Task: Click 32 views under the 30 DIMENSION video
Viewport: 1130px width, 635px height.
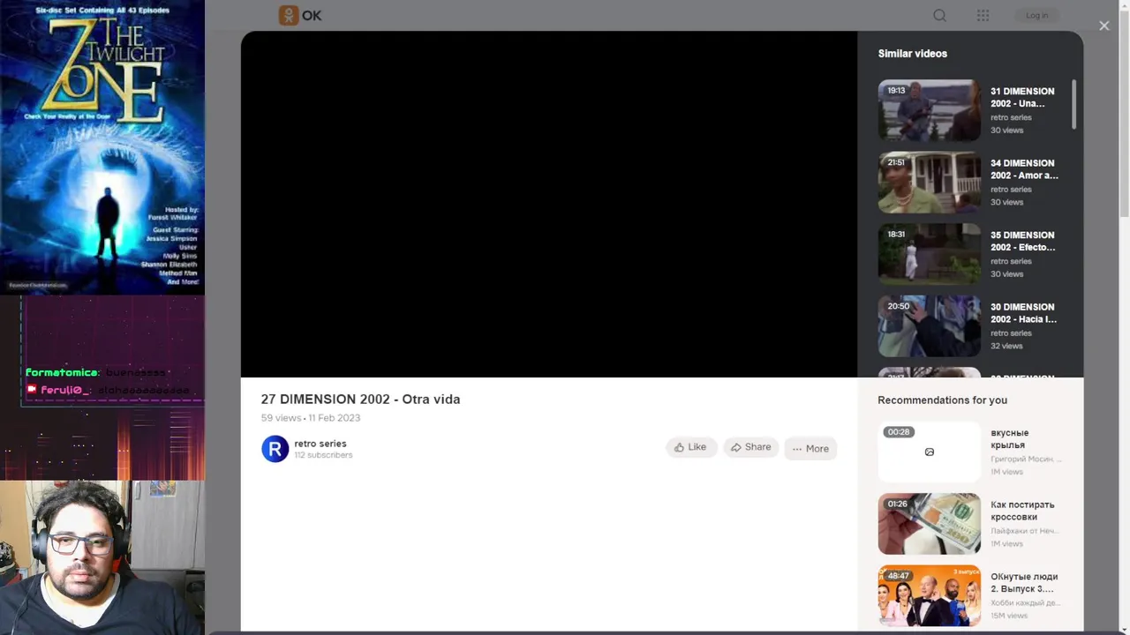Action: [x=1006, y=346]
